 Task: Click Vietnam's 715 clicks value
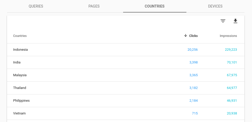(195, 113)
